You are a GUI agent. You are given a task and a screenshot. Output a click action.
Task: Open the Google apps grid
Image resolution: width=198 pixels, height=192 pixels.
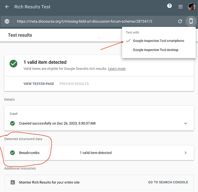(x=180, y=7)
